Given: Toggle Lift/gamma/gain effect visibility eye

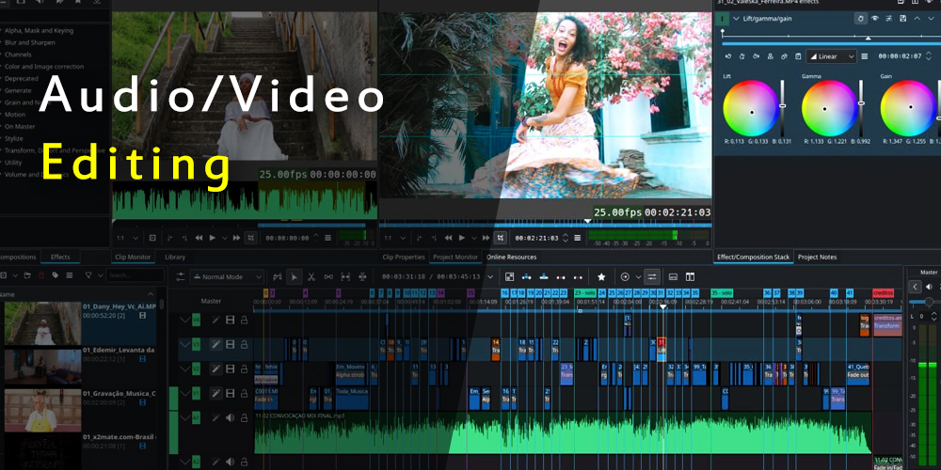Looking at the screenshot, I should coord(875,19).
